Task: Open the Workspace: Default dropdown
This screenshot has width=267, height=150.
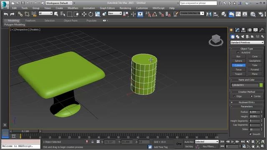Action: pyautogui.click(x=59, y=3)
